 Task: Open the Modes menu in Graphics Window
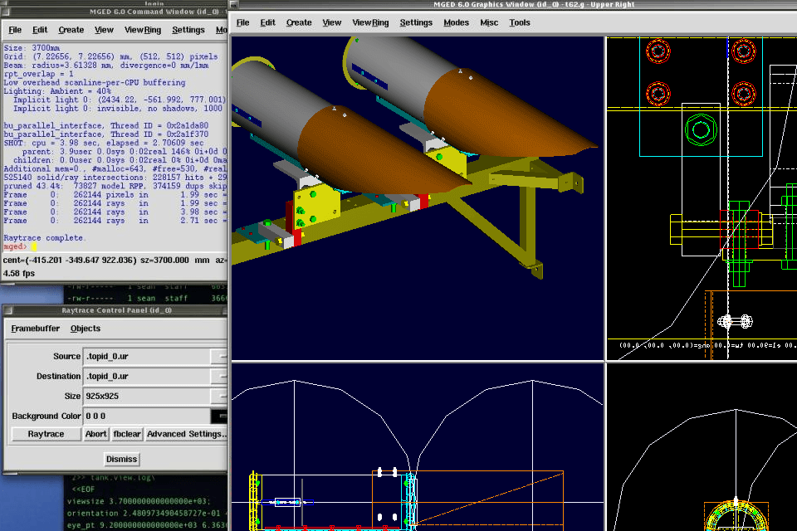pos(456,22)
